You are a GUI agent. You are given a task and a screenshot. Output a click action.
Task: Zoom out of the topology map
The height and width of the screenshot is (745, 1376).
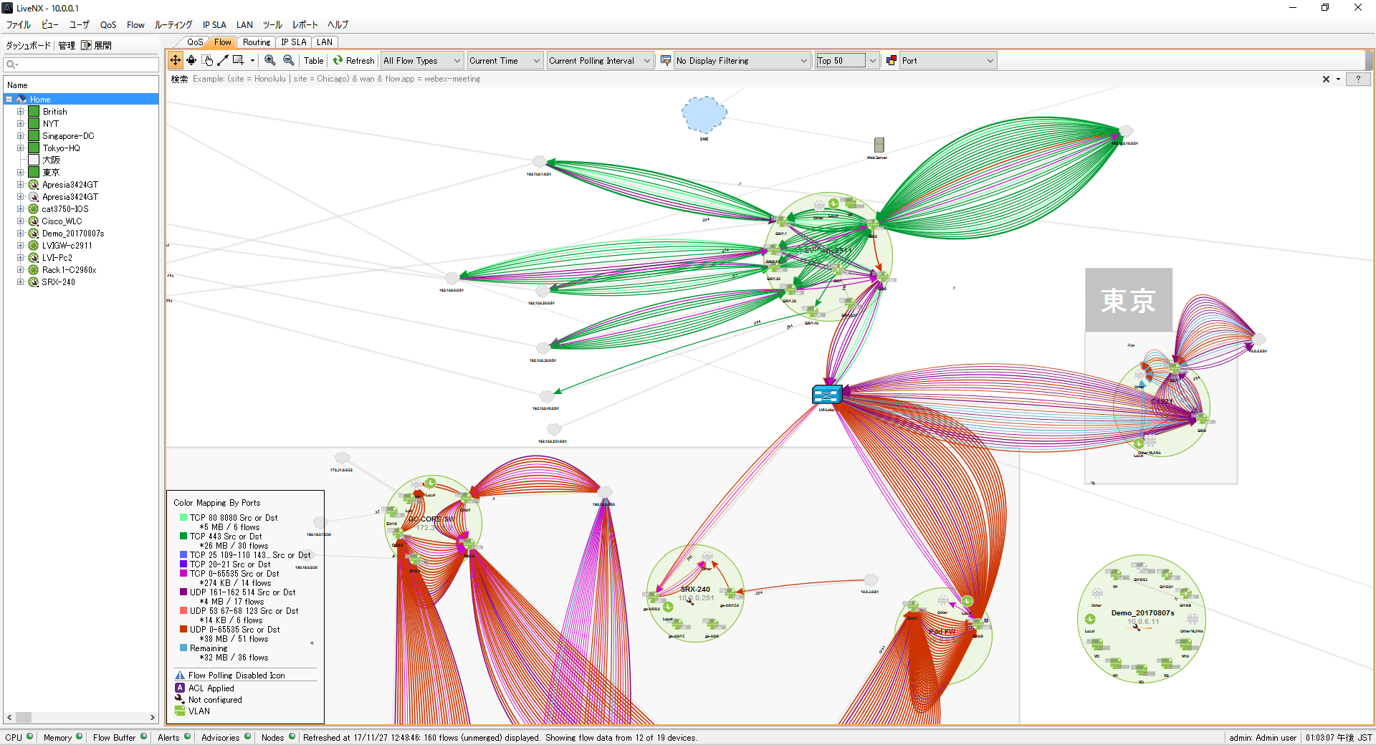pos(288,61)
